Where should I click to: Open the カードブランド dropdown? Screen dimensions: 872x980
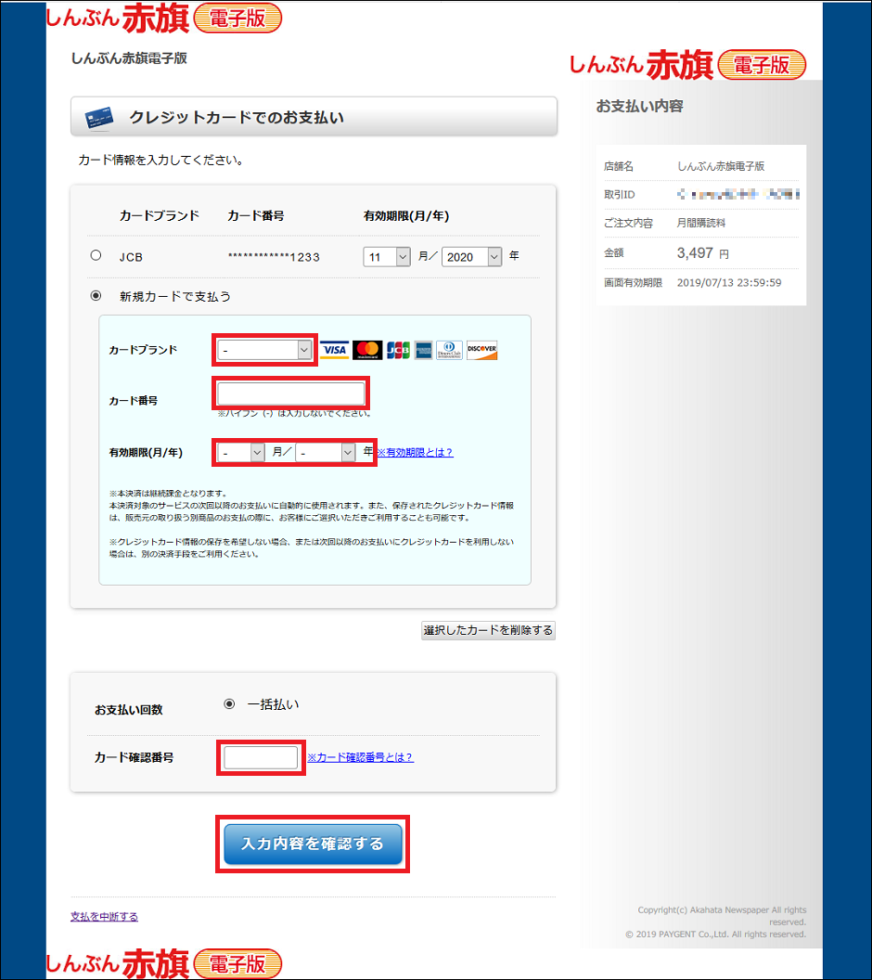265,350
